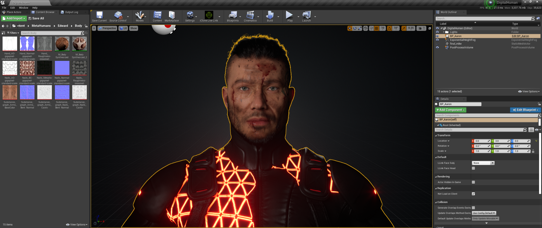Click the Save All button
Screen dimensions: 542x228
coord(36,18)
